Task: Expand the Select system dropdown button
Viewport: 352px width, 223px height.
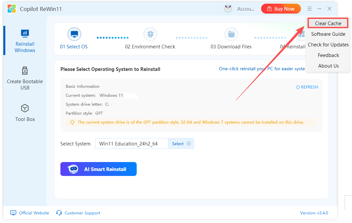Action: click(x=181, y=143)
